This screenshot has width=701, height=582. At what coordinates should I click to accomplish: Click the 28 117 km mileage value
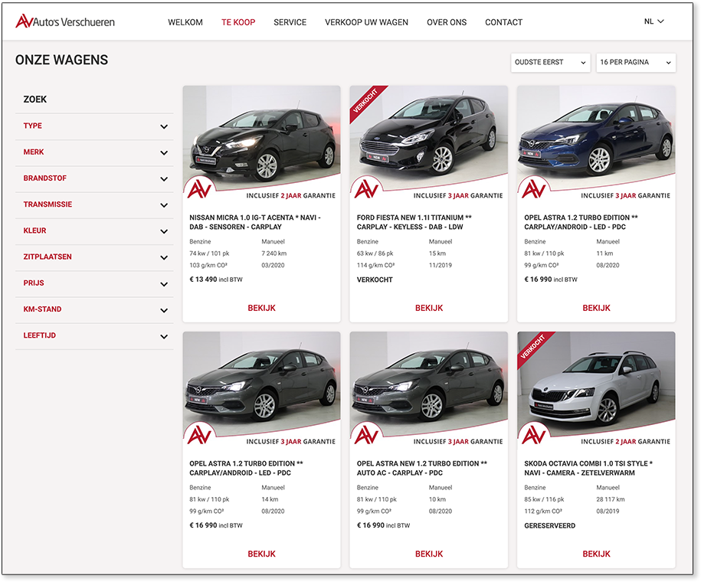coord(611,499)
